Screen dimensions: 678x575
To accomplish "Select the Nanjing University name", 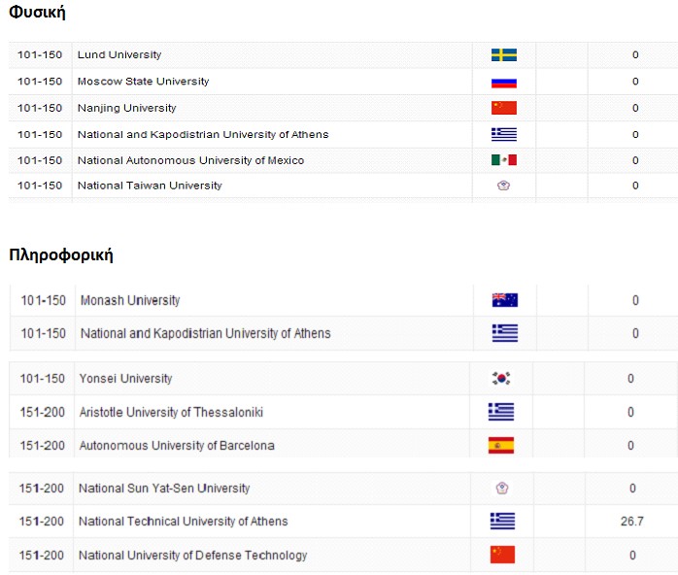I will click(126, 108).
